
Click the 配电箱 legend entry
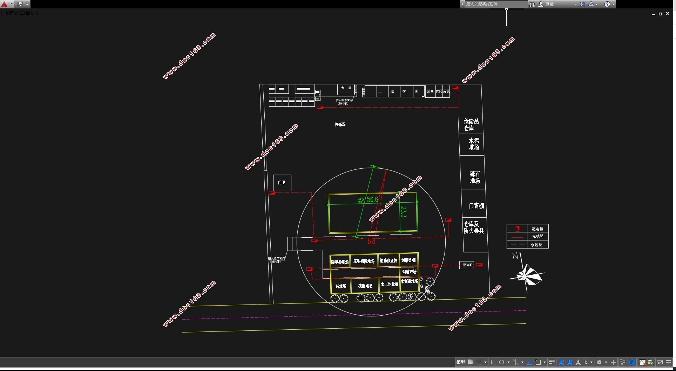[x=538, y=229]
